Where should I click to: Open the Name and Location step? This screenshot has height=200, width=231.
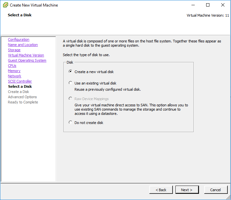click(x=23, y=45)
